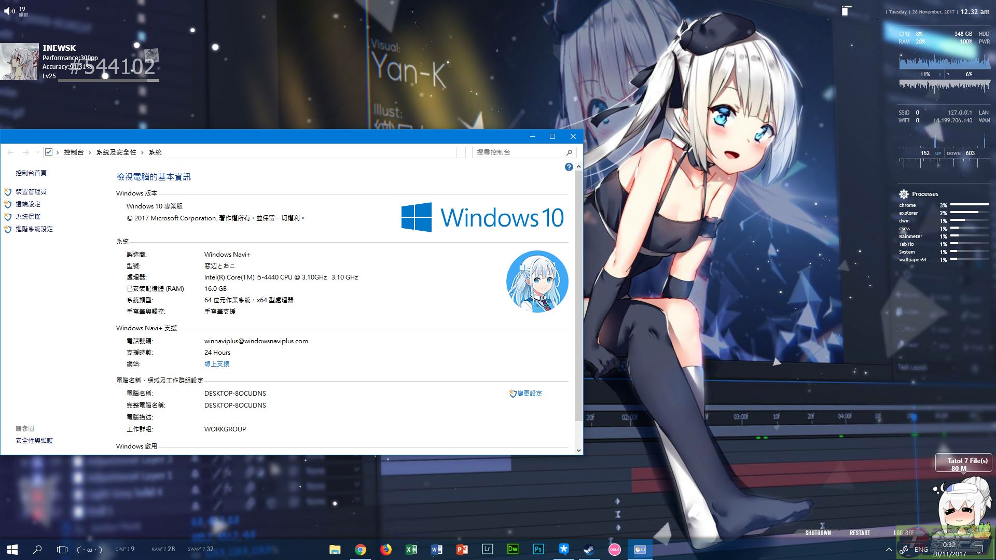Launch Firefox from the taskbar

[386, 550]
